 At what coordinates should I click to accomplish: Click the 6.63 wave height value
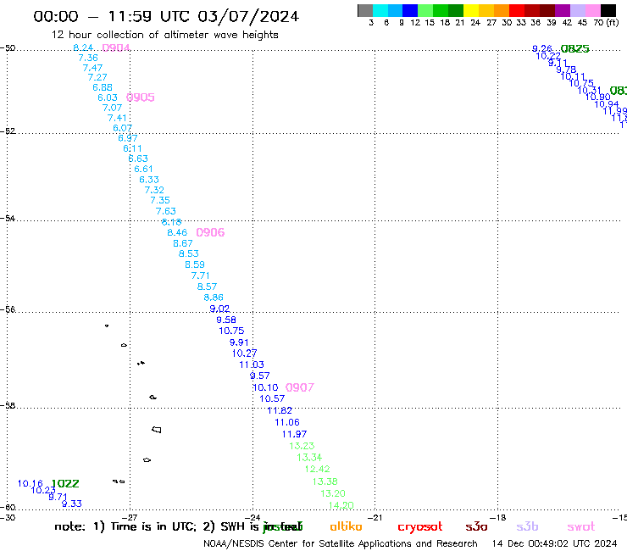coord(138,159)
